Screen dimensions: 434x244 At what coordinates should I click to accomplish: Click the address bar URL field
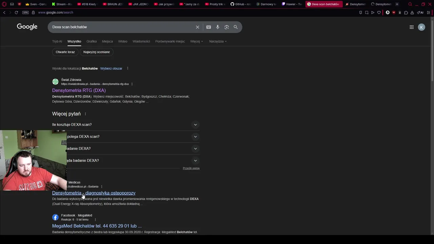56,13
